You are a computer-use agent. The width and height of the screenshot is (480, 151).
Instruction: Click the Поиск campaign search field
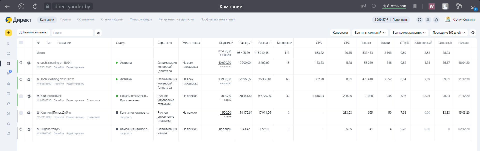click(72, 33)
